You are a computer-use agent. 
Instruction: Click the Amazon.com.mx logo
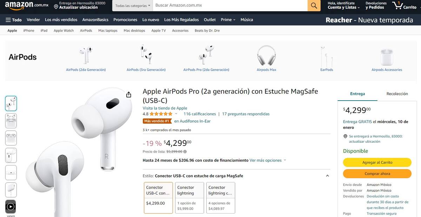point(27,6)
